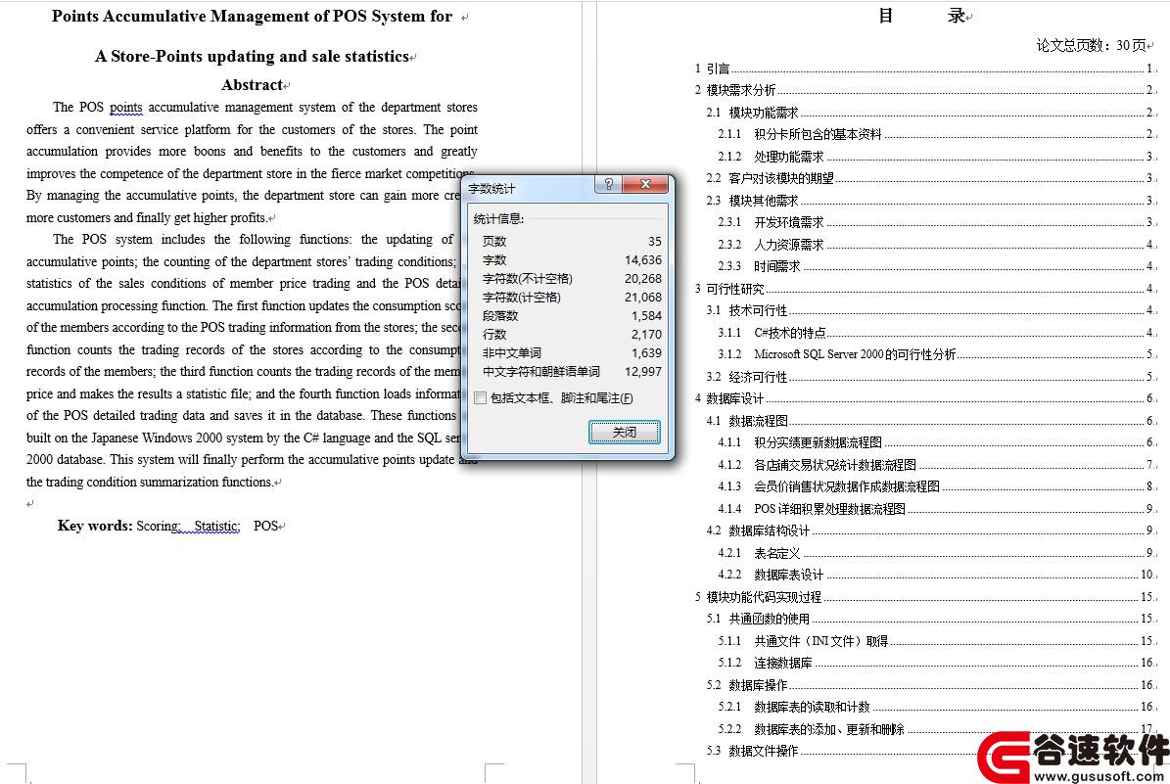Click TOC entry 2.3.2 人力资源需求
The image size is (1170, 784).
click(936, 245)
